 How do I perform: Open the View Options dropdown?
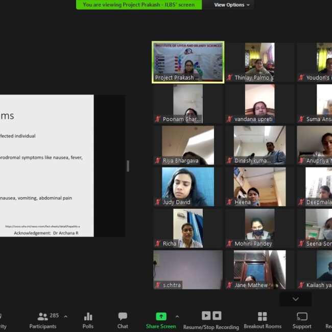pyautogui.click(x=232, y=5)
